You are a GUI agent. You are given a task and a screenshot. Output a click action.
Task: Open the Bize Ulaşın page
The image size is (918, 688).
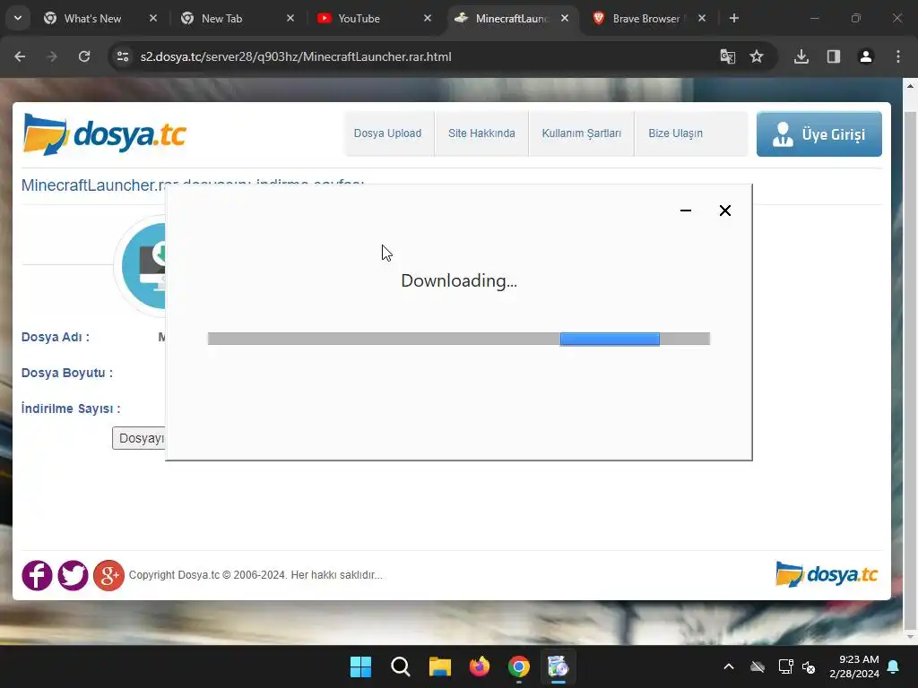point(675,133)
